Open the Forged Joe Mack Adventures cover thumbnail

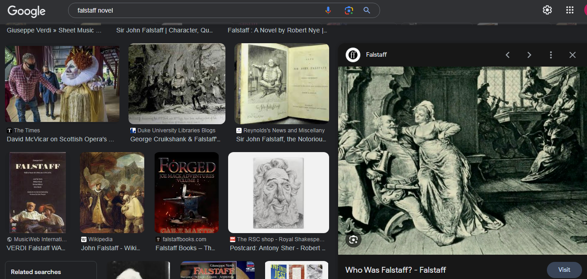[187, 192]
